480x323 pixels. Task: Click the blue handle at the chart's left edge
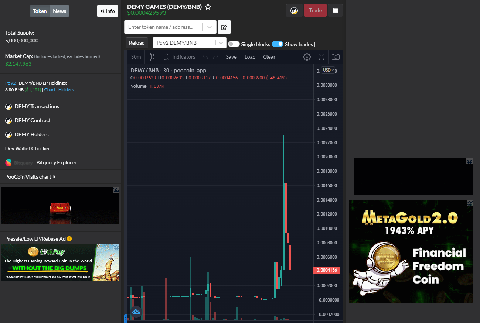click(x=126, y=318)
